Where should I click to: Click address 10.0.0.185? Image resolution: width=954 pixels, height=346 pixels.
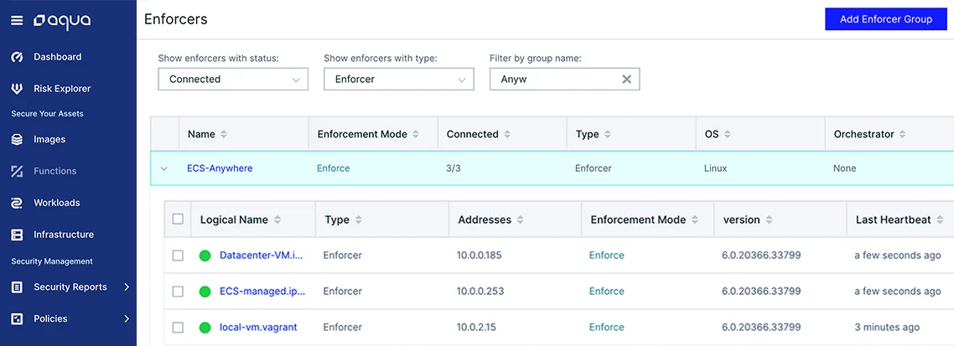pos(480,256)
